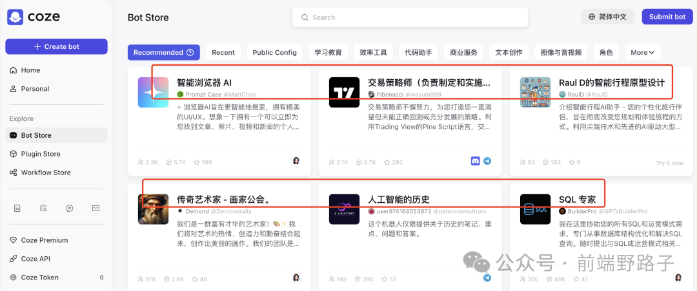
Task: Open the Home page in sidebar
Action: (x=56, y=70)
